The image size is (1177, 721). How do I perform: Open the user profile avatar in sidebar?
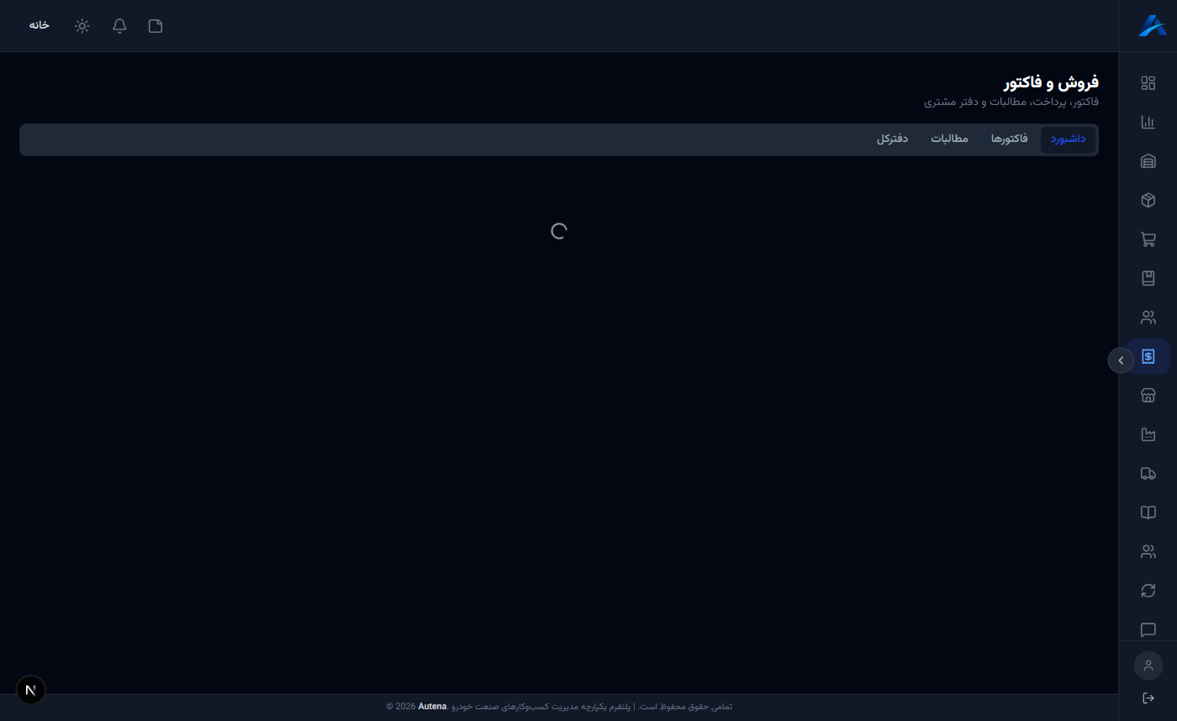[x=1148, y=666]
